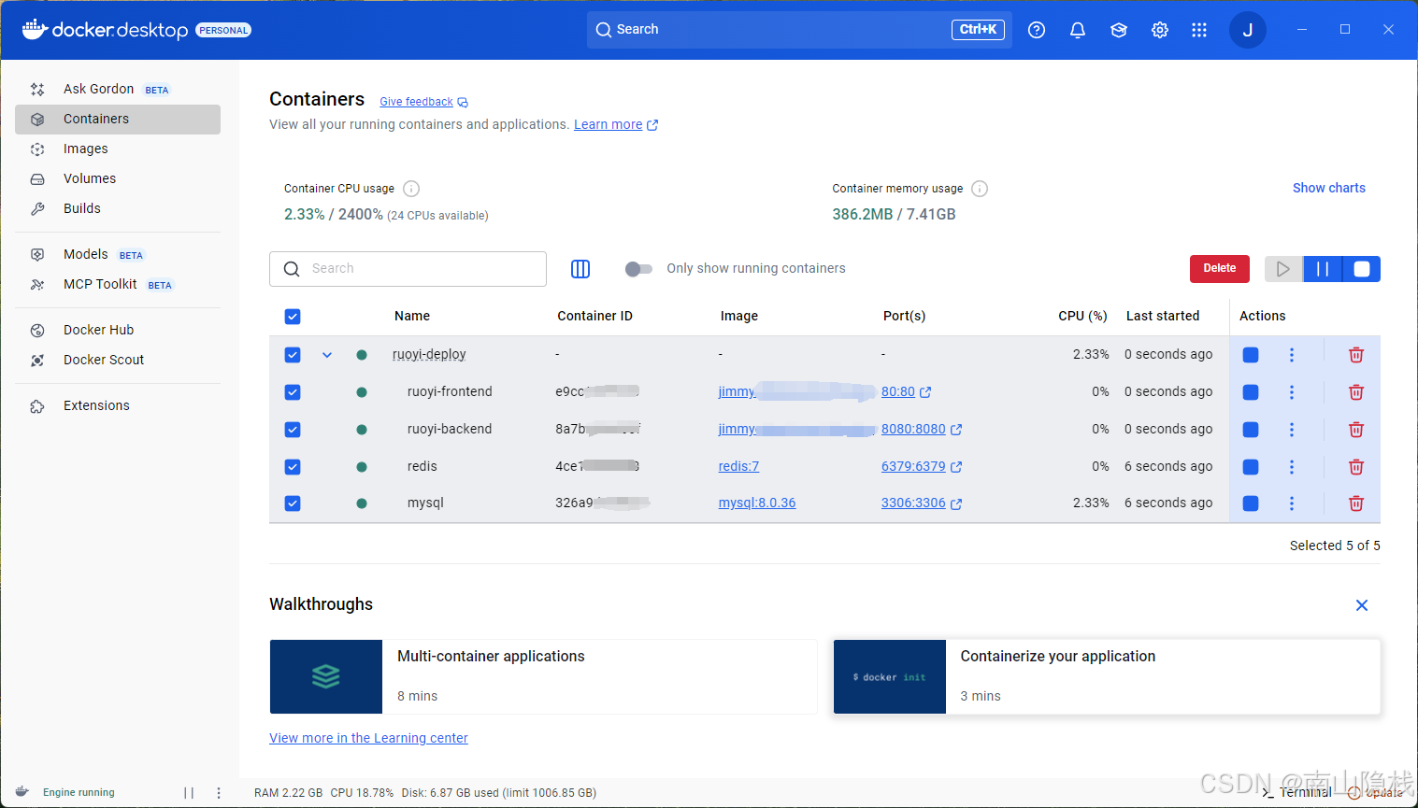Stop the selected containers in bulk toolbar
The width and height of the screenshot is (1418, 808).
coord(1362,269)
